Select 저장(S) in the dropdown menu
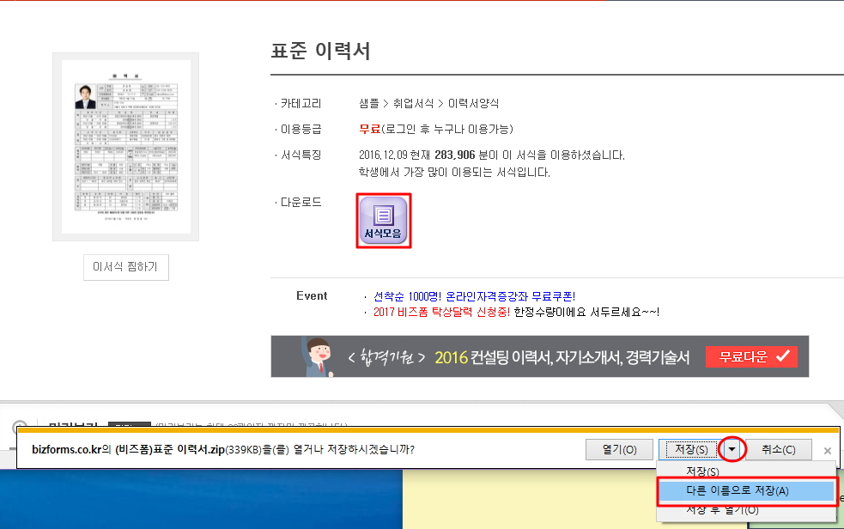This screenshot has height=529, width=844. coord(702,471)
